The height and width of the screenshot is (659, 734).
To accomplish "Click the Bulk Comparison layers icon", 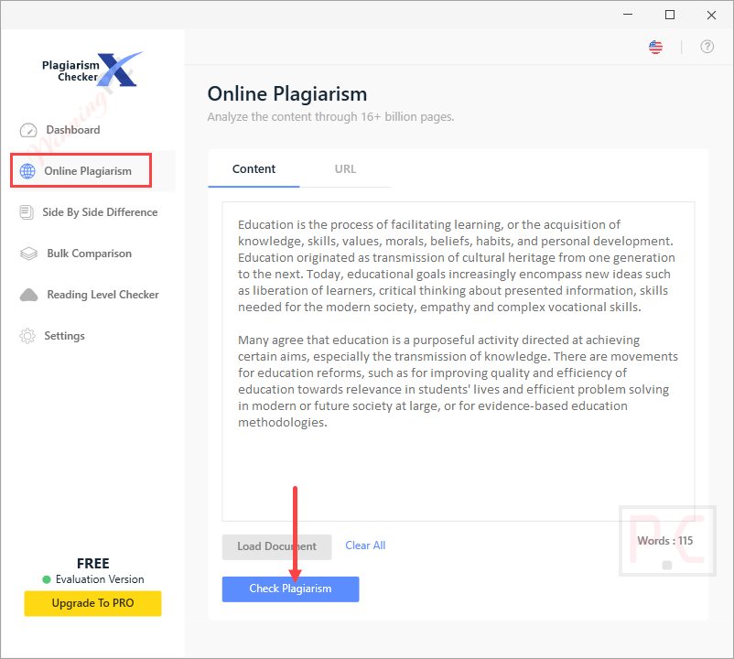I will click(x=28, y=254).
